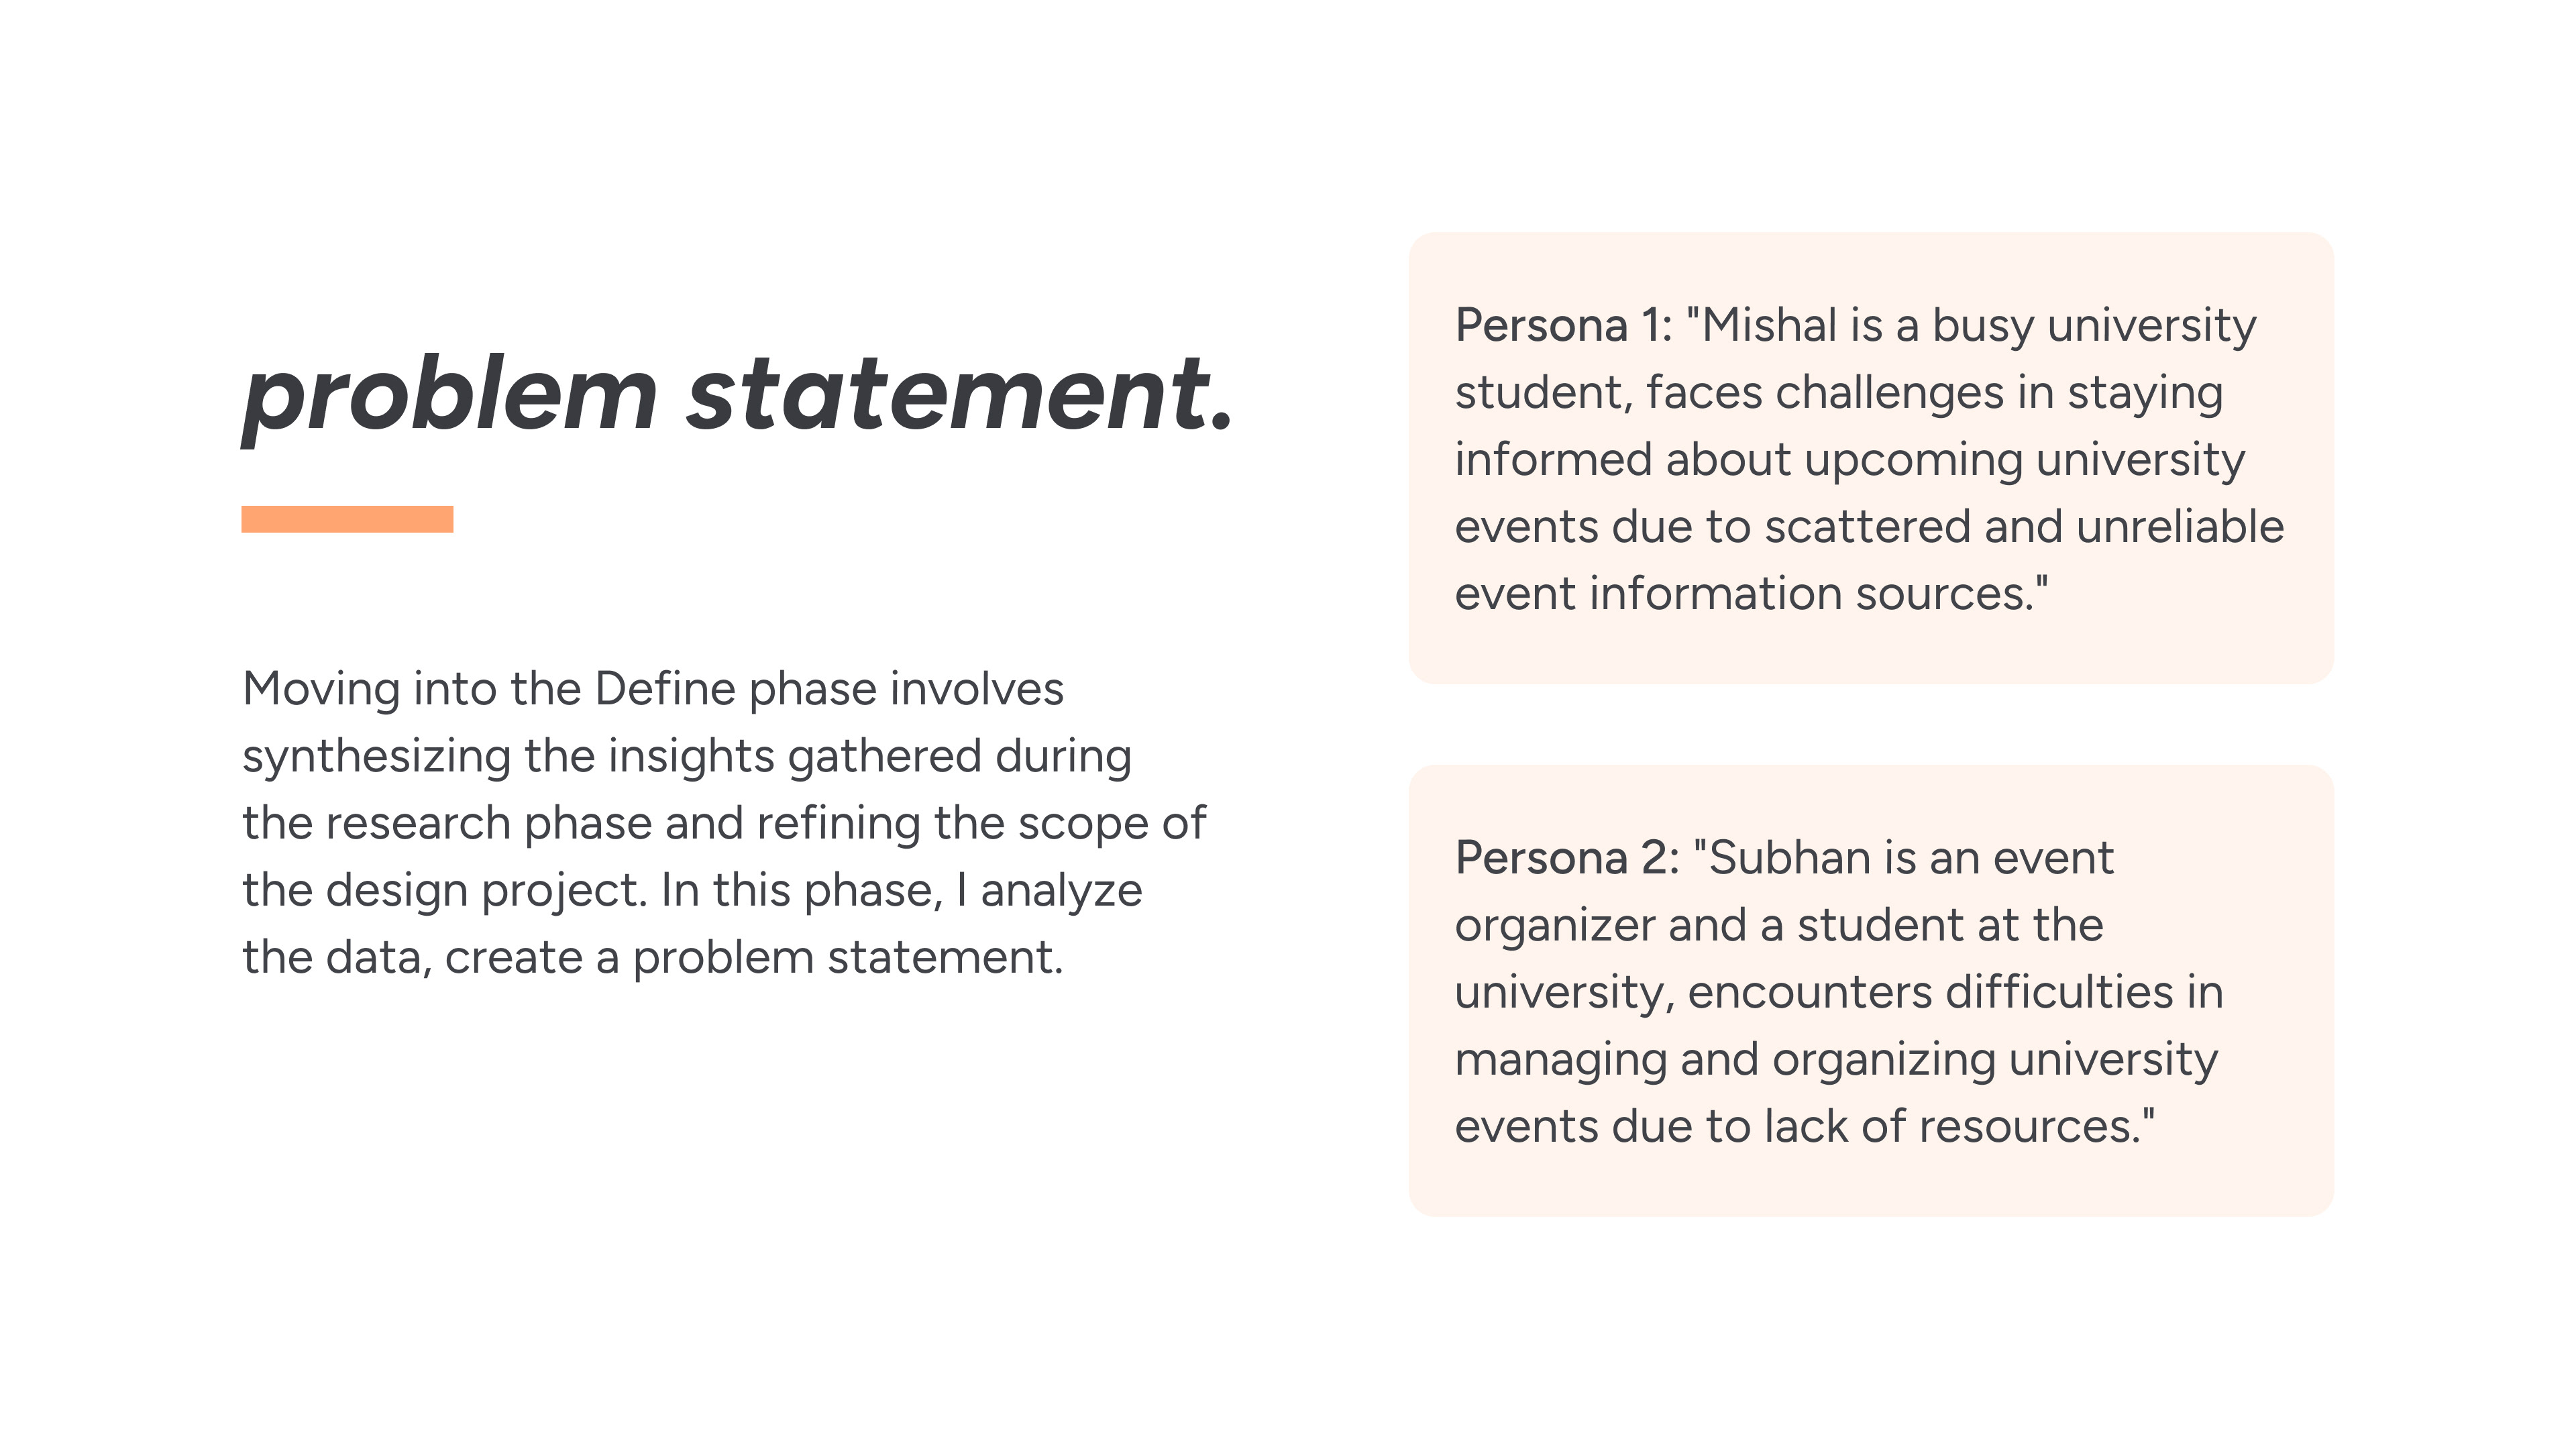Click the bold "Persona 1:" label

pyautogui.click(x=1563, y=326)
